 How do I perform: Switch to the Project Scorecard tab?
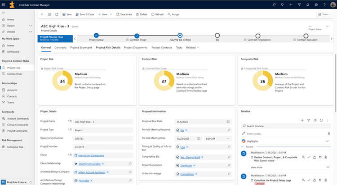[81, 47]
